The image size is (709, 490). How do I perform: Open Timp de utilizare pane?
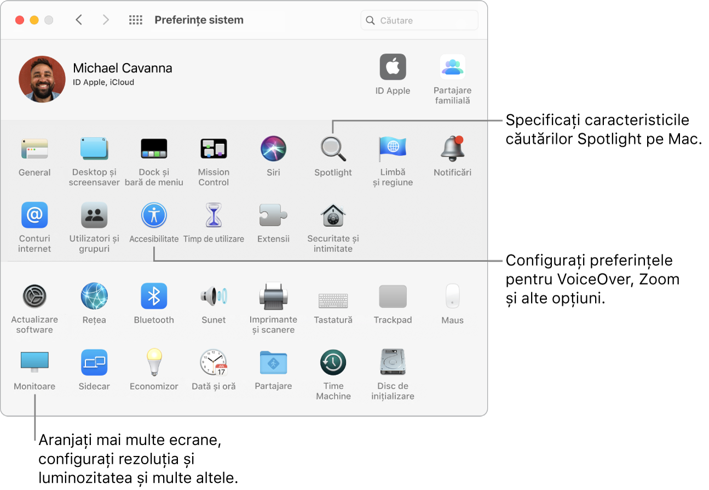coord(214,215)
